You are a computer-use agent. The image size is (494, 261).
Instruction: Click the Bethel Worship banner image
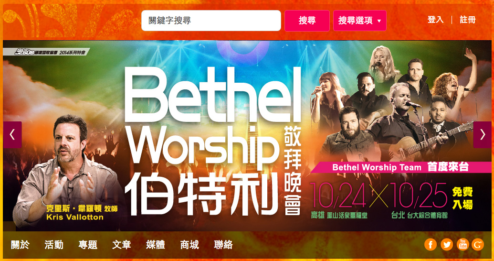[247, 136]
